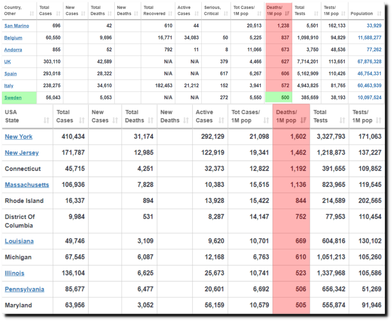This screenshot has height=321, width=392.
Task: Click sort icon in Total Recovered column header
Action: tap(171, 14)
